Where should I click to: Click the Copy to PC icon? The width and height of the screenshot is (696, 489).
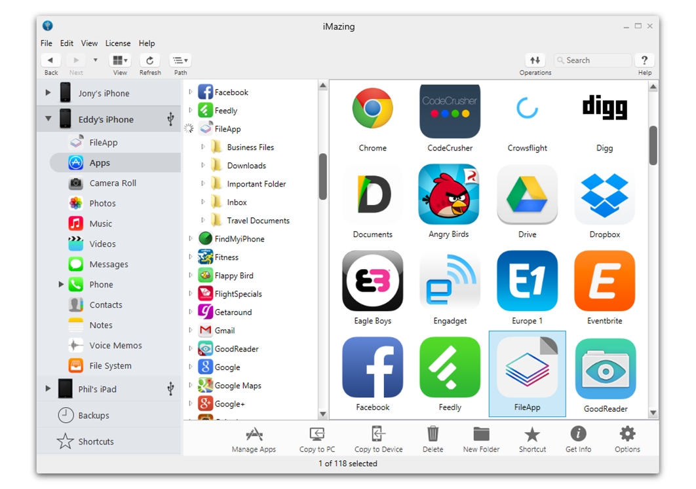pyautogui.click(x=317, y=439)
